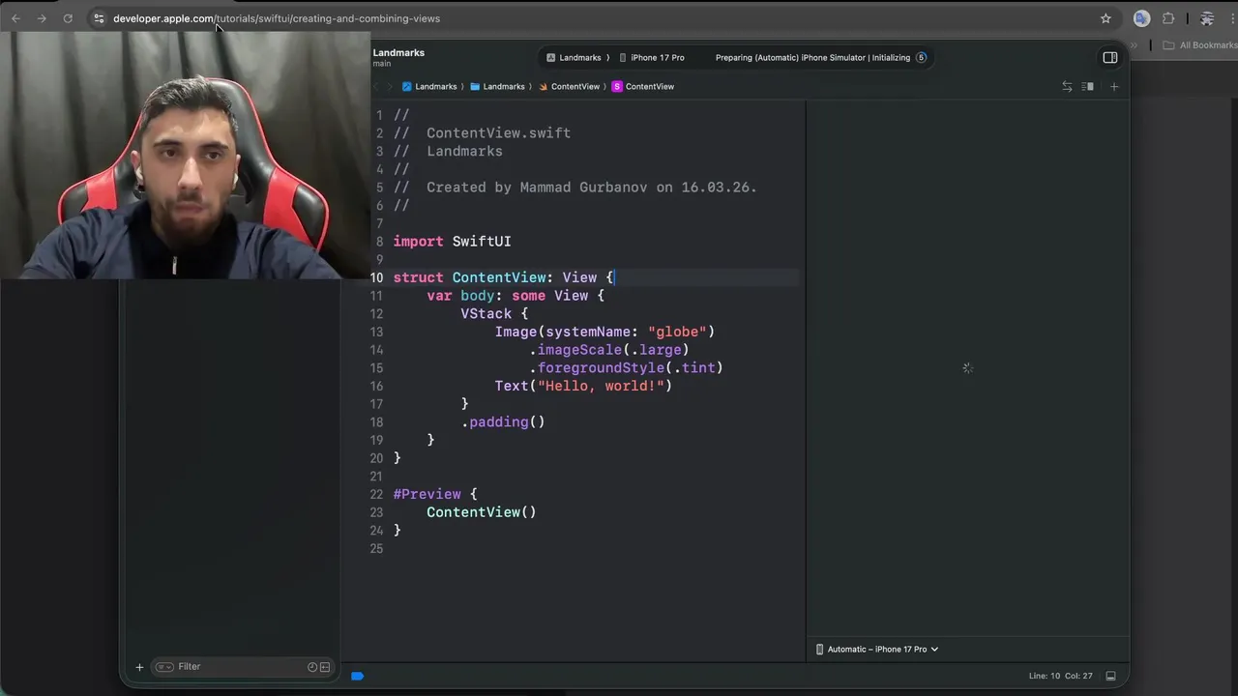
Task: Click line number 25 in gutter
Action: tap(376, 549)
